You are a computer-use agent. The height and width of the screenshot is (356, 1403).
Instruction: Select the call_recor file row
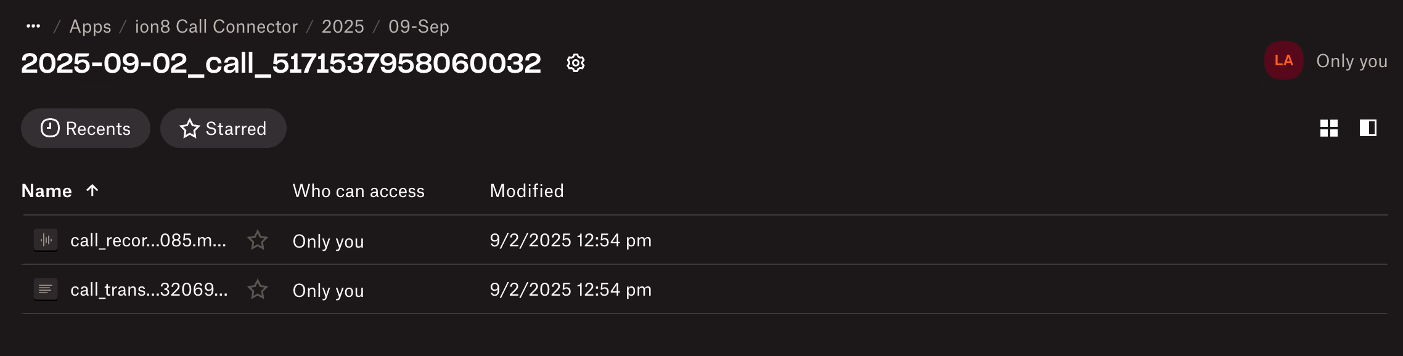(x=148, y=241)
